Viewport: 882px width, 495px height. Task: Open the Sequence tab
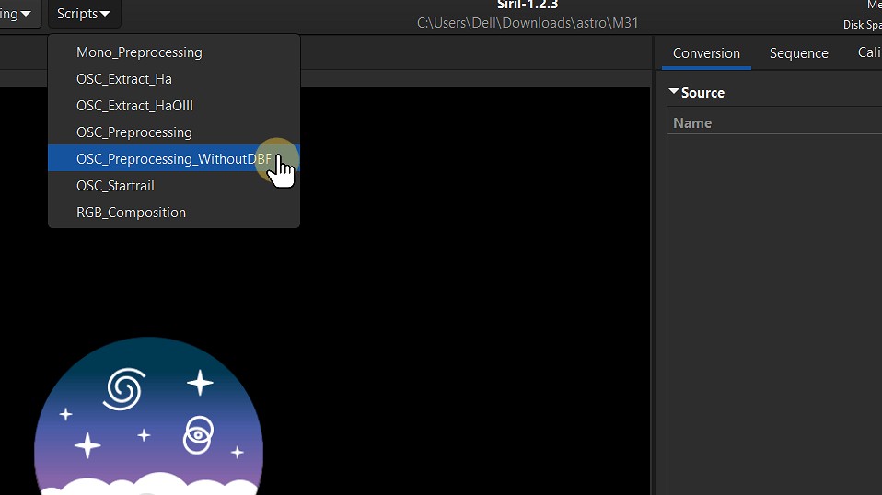tap(798, 53)
